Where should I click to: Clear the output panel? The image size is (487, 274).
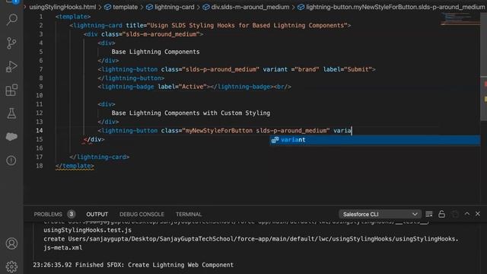coord(429,214)
